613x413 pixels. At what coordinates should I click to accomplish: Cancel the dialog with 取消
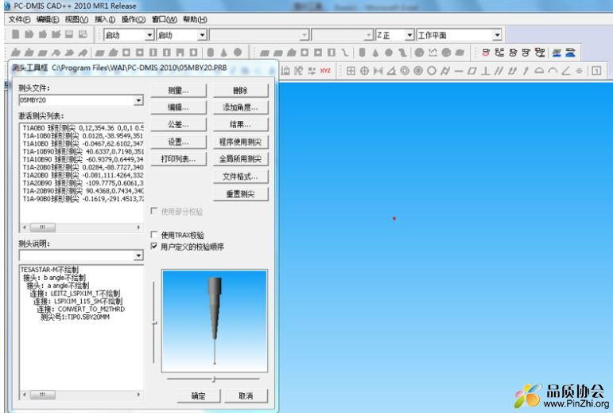(x=246, y=395)
